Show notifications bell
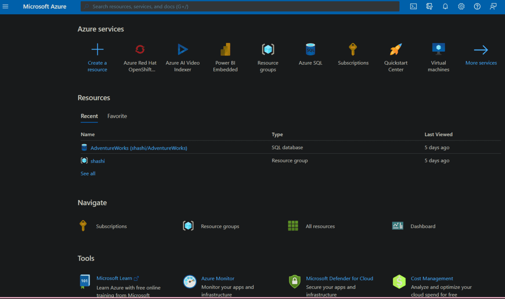This screenshot has height=299, width=505. point(445,6)
